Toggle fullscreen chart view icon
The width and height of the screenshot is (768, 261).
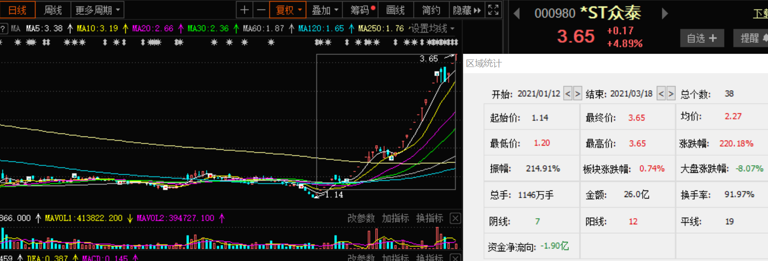coord(493,10)
